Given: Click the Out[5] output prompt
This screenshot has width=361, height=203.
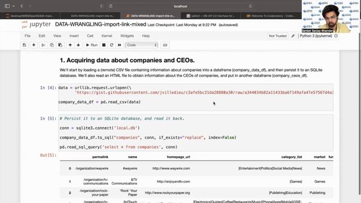Looking at the screenshot, I should [48, 156].
